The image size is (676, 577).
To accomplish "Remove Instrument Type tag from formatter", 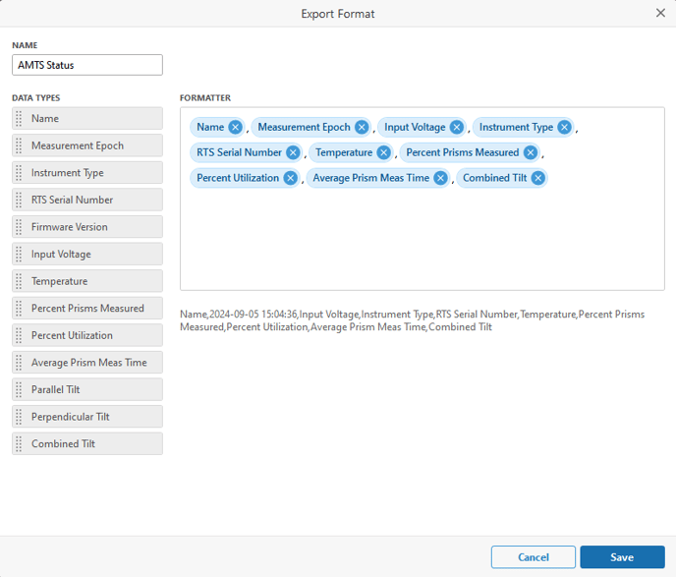I will [564, 127].
